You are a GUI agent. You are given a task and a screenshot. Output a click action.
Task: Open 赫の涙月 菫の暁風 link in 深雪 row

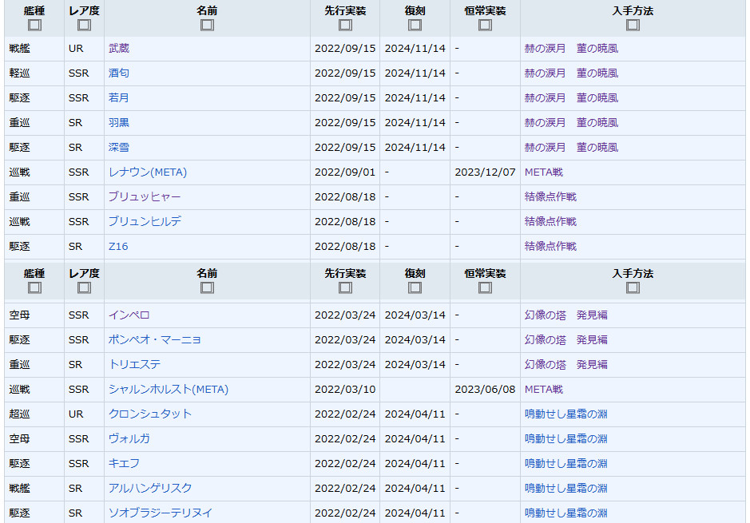tap(571, 147)
